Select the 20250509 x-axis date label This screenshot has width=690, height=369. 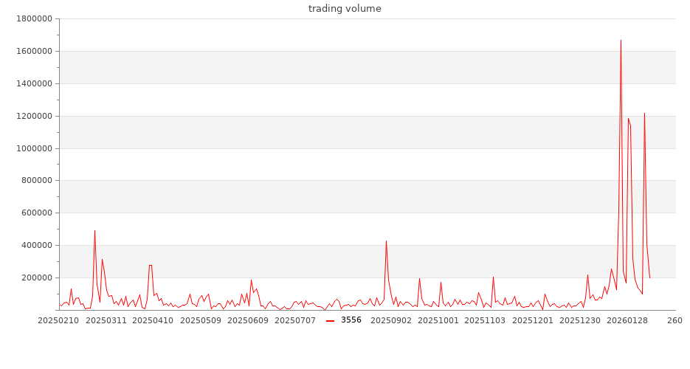click(x=201, y=320)
